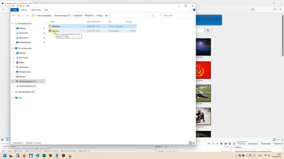Screen dimensions: 284x159
Task: Open Downloads under Быстрый доступ
Action: pyautogui.click(x=24, y=33)
